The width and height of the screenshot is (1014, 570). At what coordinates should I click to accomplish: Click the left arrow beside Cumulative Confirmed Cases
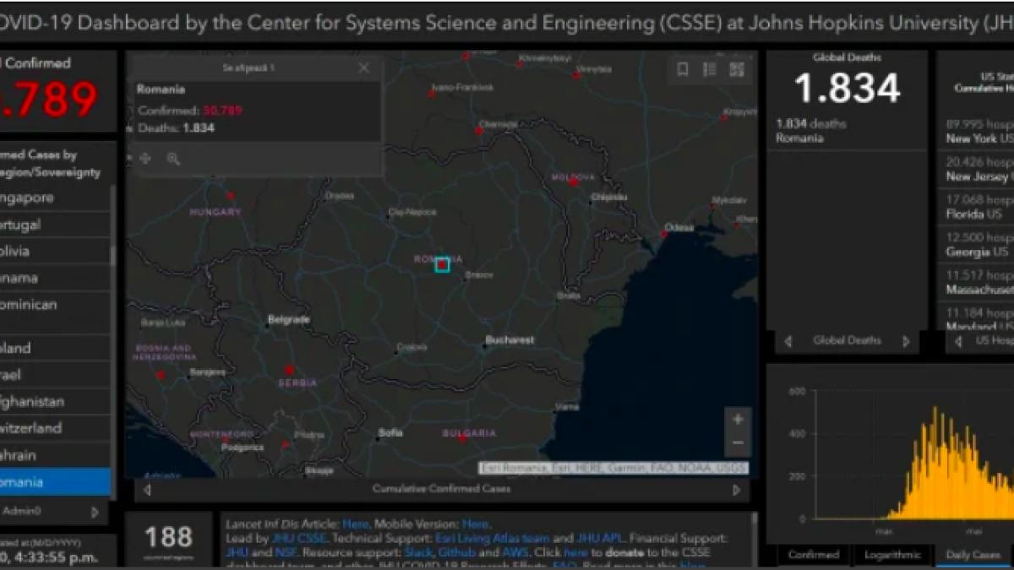click(x=148, y=488)
